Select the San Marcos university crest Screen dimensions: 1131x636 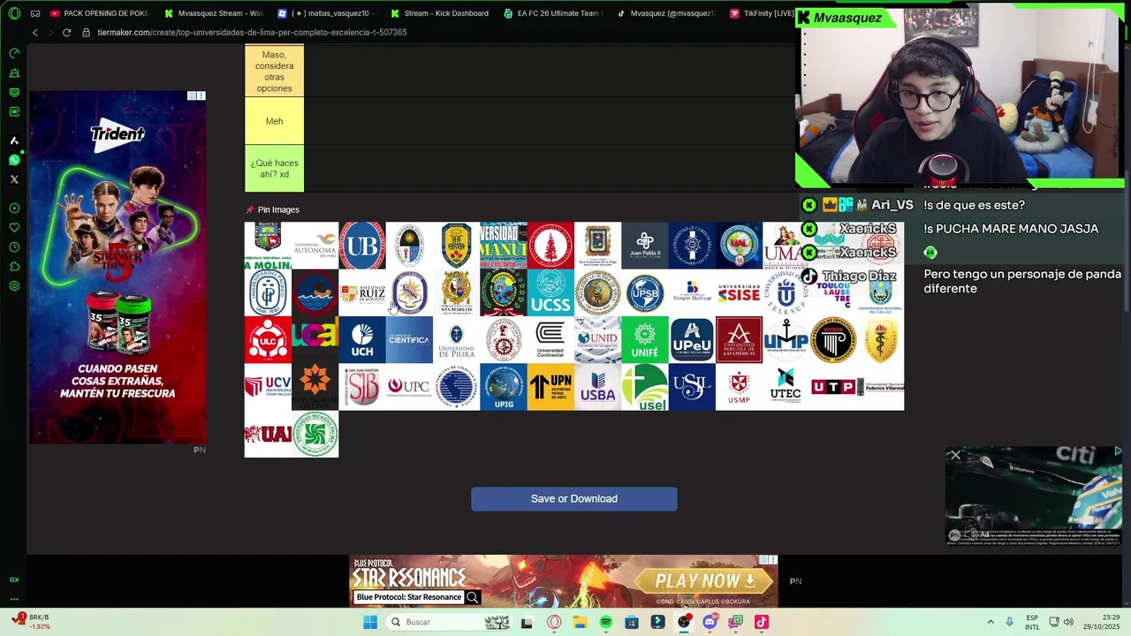[x=456, y=292]
